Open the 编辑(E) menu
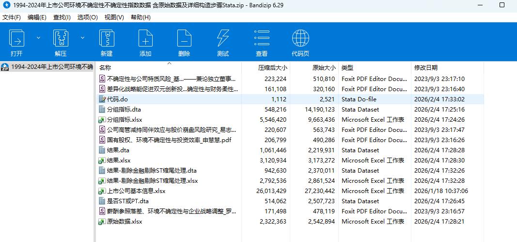The image size is (517, 242). click(x=37, y=17)
